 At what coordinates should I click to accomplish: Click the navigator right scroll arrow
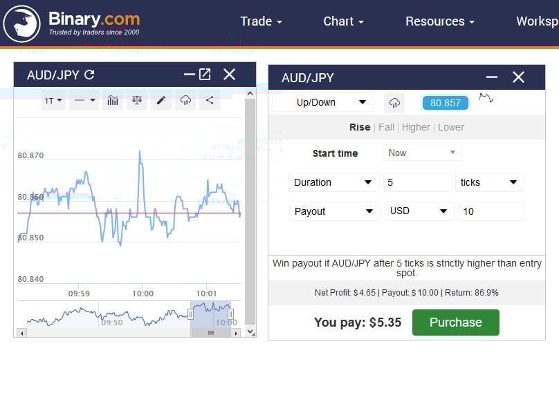coord(236,333)
